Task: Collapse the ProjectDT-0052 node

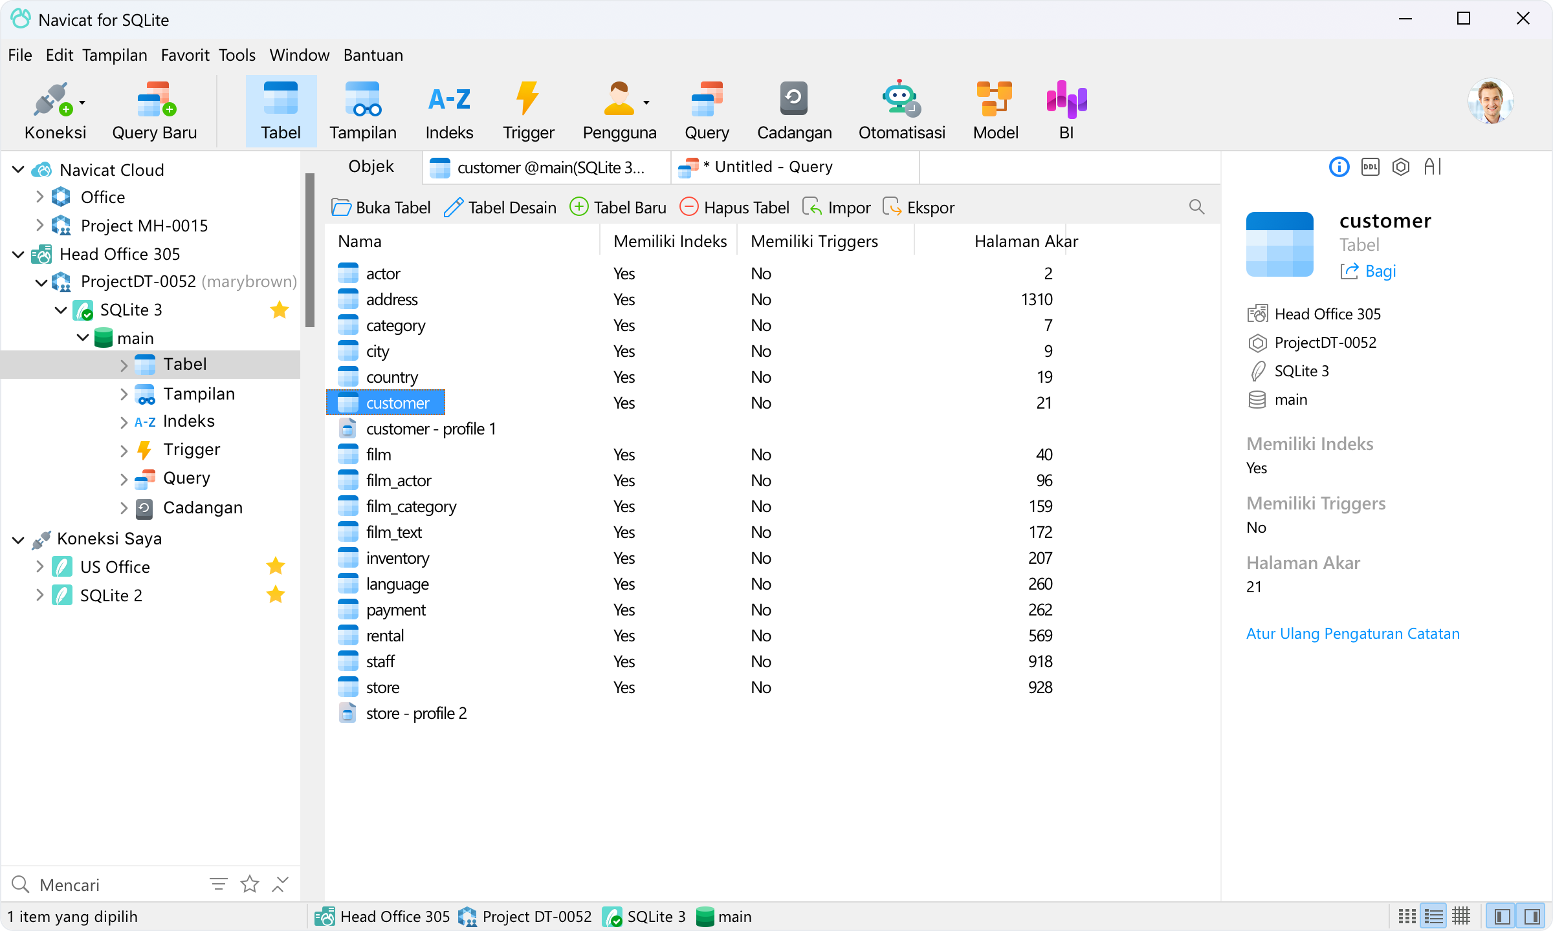Action: [x=41, y=282]
